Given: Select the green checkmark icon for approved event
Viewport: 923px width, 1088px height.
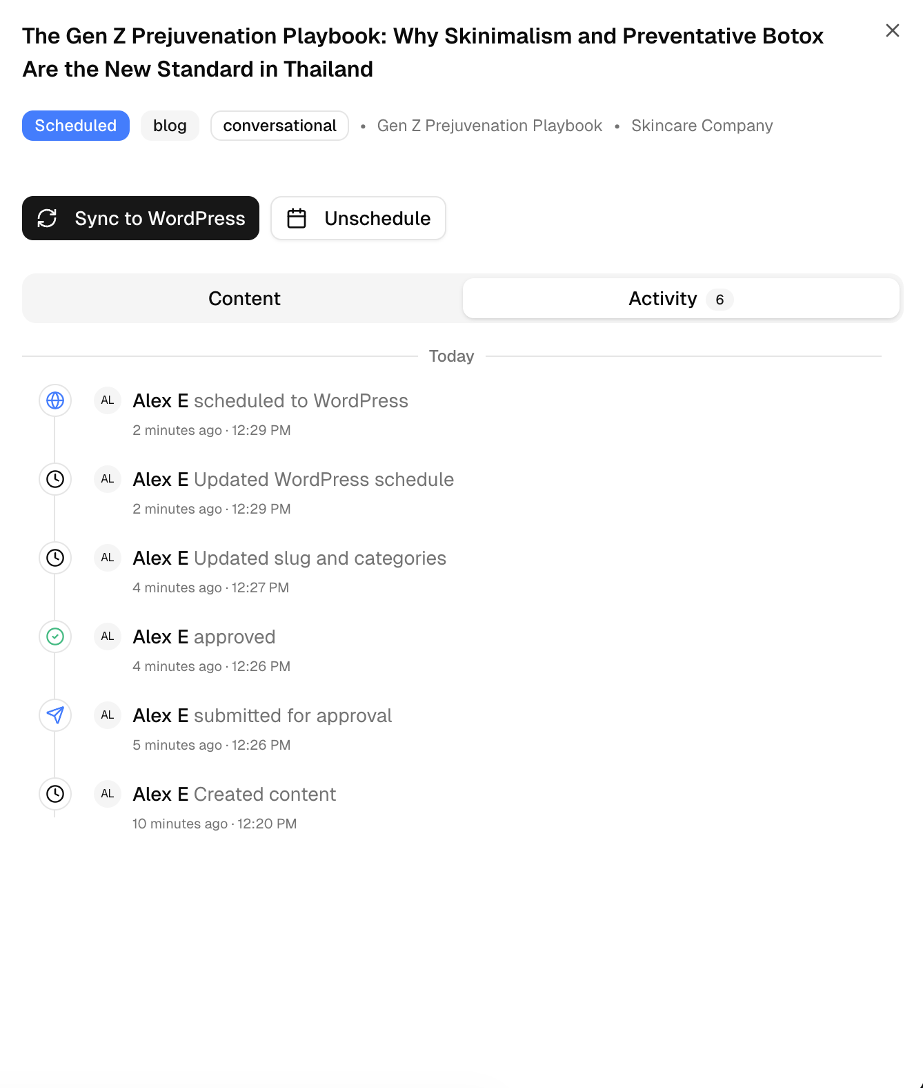Looking at the screenshot, I should click(x=54, y=637).
